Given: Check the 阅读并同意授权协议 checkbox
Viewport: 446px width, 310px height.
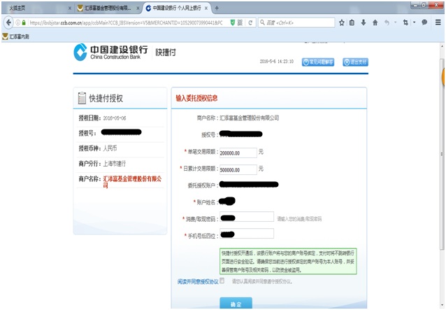Looking at the screenshot, I should 222,281.
